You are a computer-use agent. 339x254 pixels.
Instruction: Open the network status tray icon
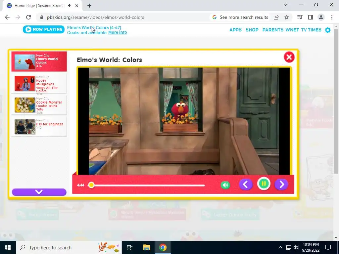pos(288,247)
